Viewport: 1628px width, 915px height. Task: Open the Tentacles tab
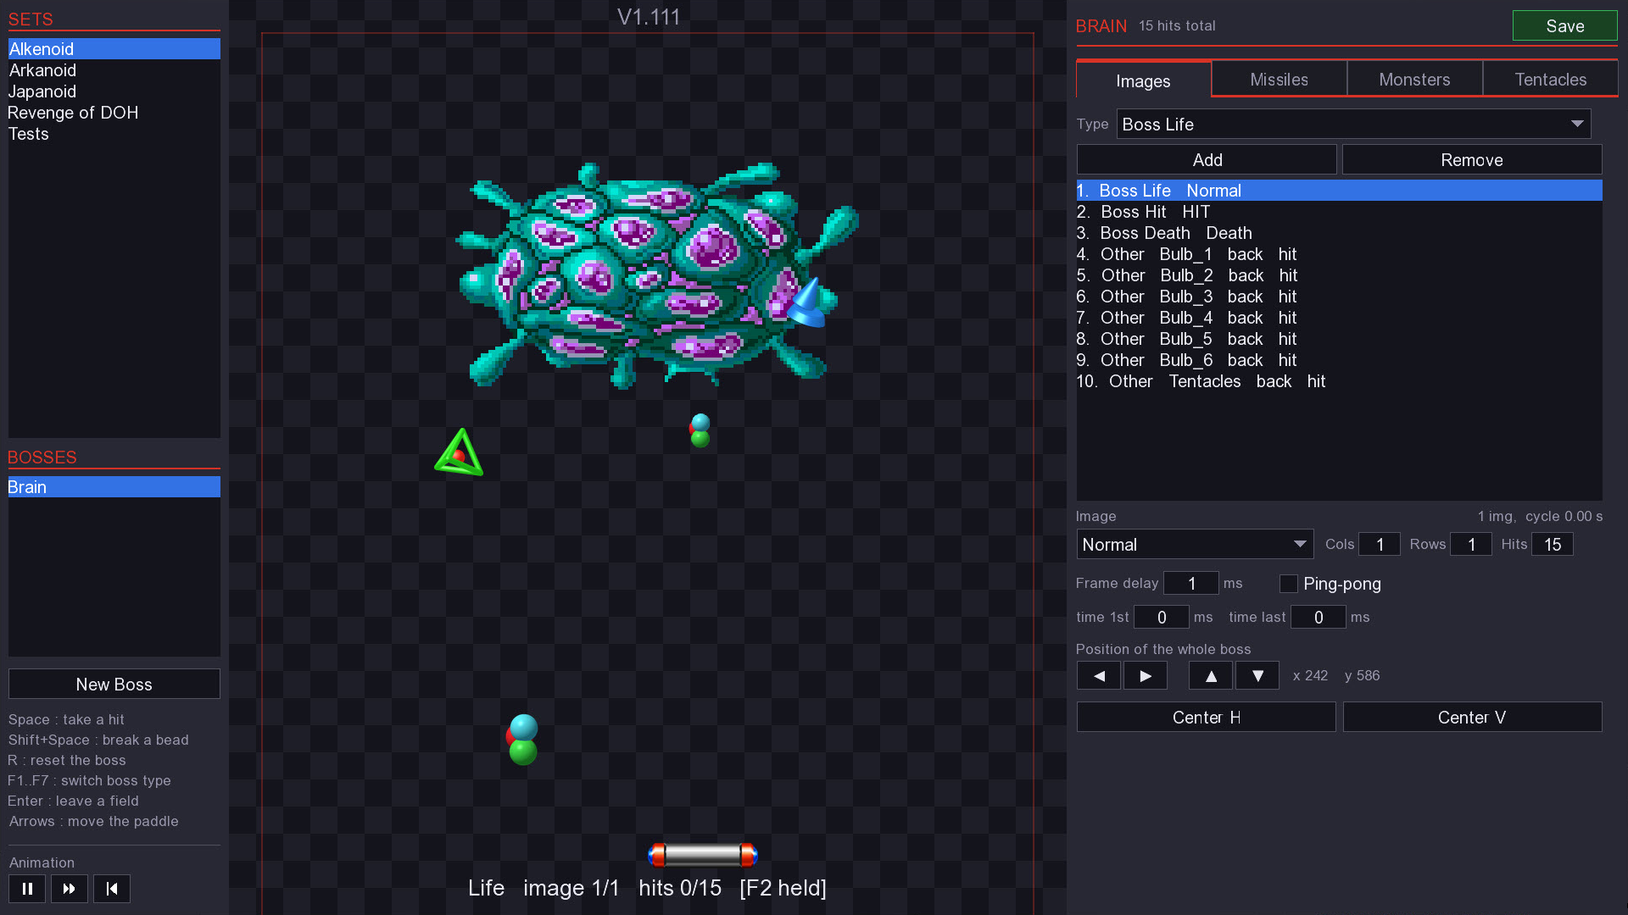(1550, 80)
